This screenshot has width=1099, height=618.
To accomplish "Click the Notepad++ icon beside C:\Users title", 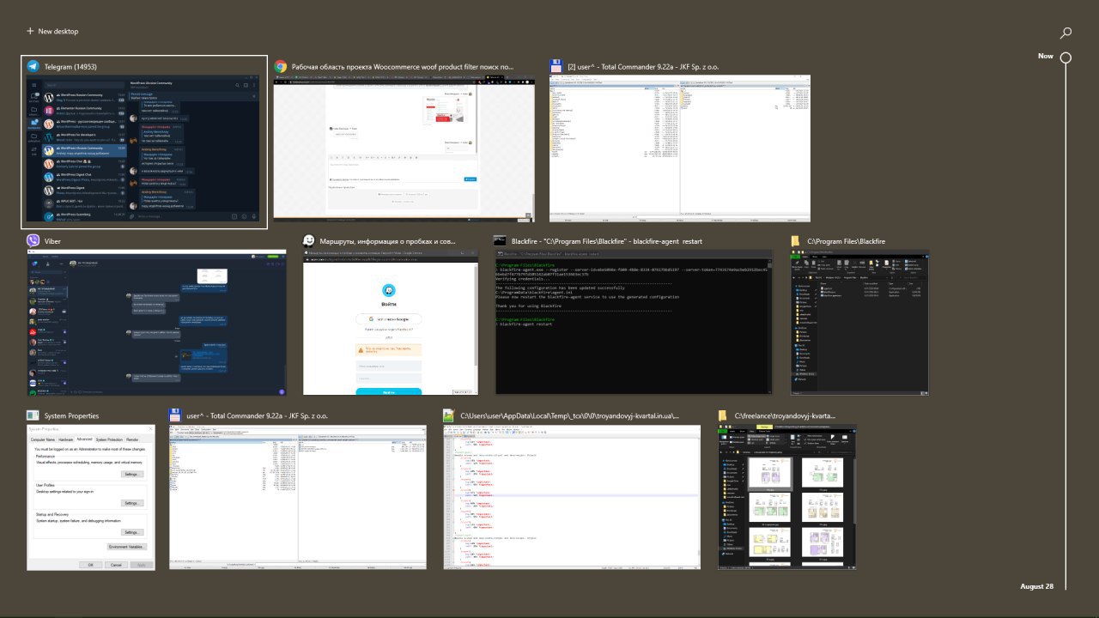I will click(449, 415).
